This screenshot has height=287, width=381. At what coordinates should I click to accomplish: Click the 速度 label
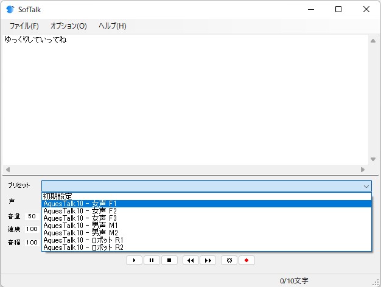point(14,229)
